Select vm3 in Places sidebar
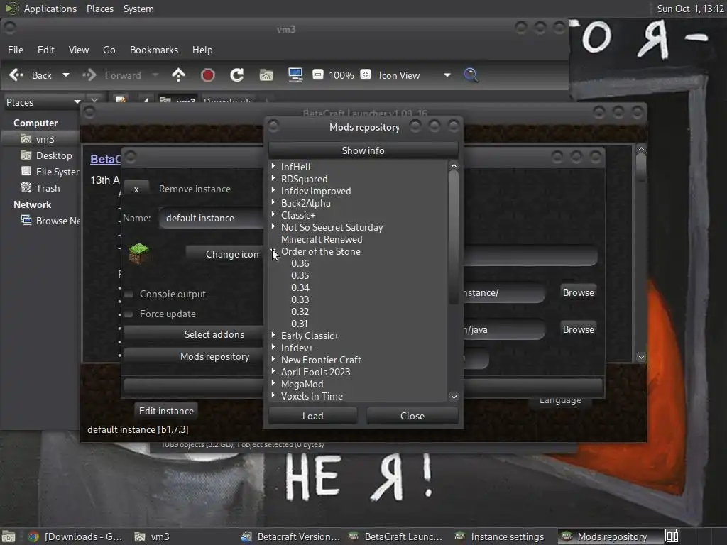 click(40, 139)
